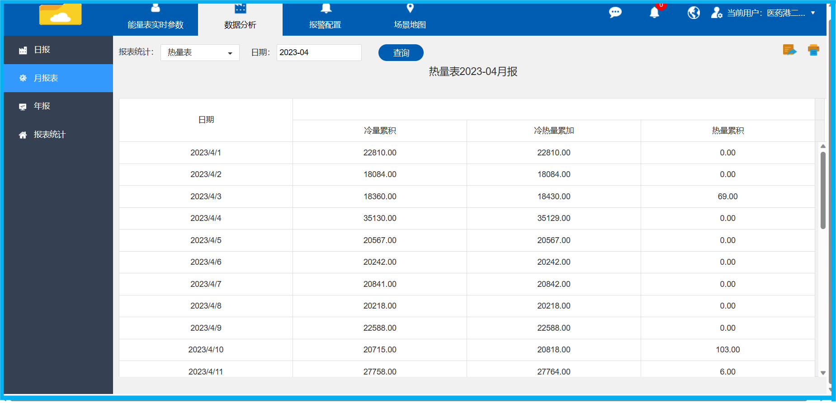
Task: Click the date cell 2023/4/8
Action: click(206, 306)
